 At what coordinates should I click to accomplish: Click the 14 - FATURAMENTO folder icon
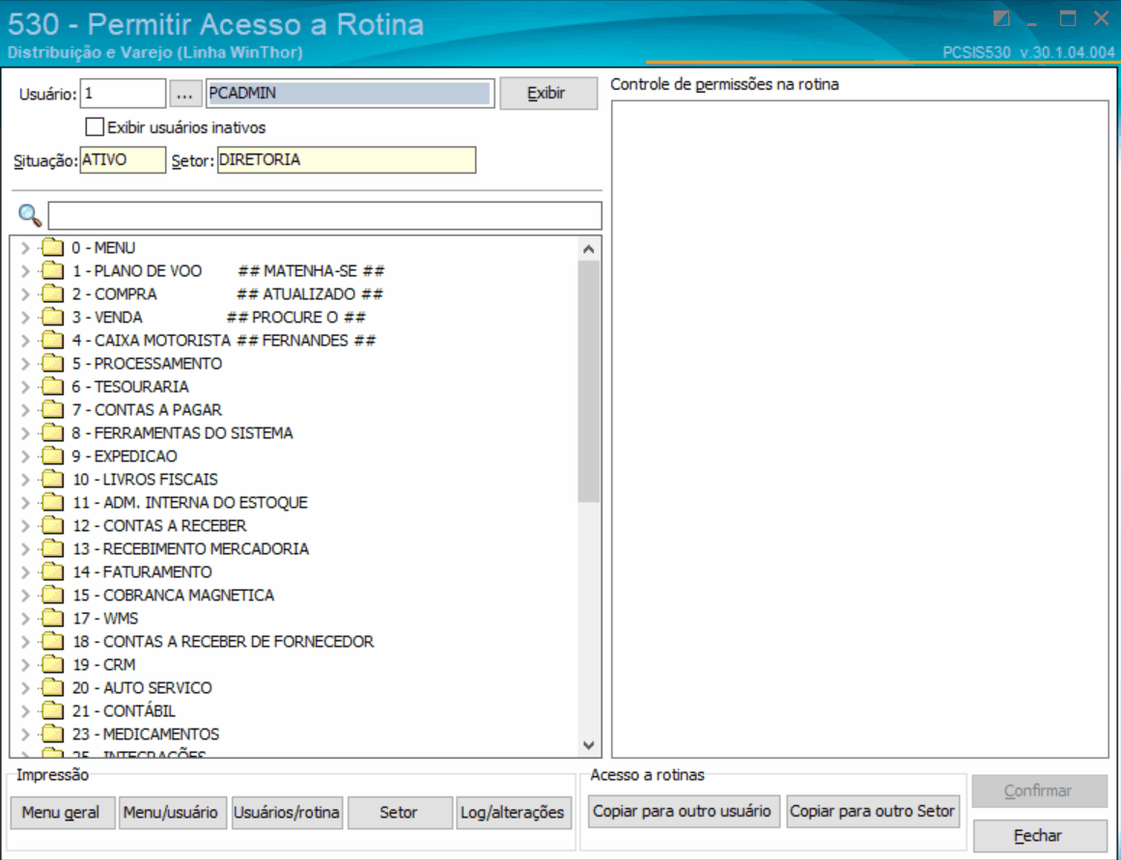click(x=52, y=571)
